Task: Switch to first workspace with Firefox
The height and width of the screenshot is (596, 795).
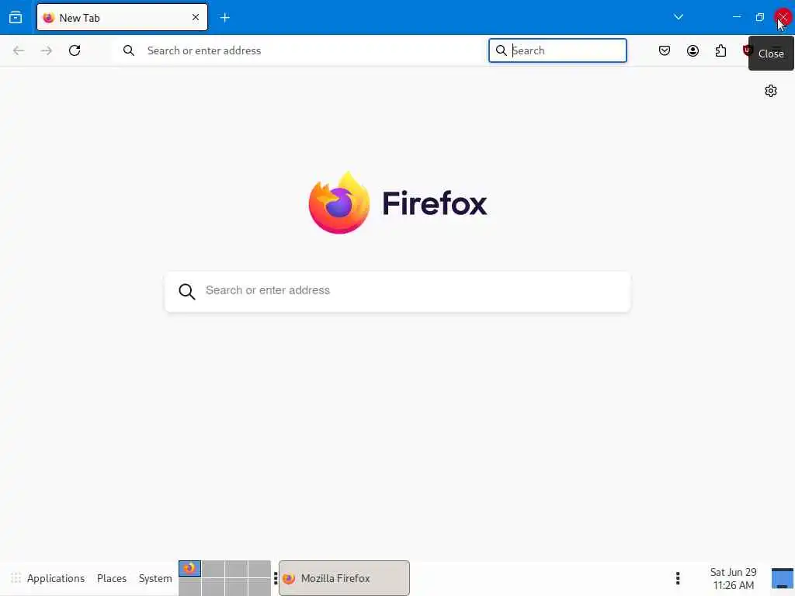Action: pyautogui.click(x=189, y=569)
